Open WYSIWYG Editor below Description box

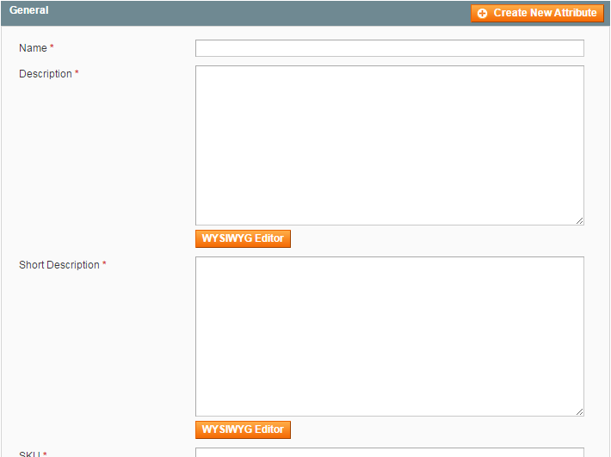pyautogui.click(x=243, y=238)
